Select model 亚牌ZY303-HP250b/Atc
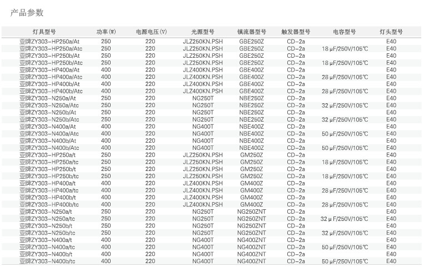 (51, 63)
